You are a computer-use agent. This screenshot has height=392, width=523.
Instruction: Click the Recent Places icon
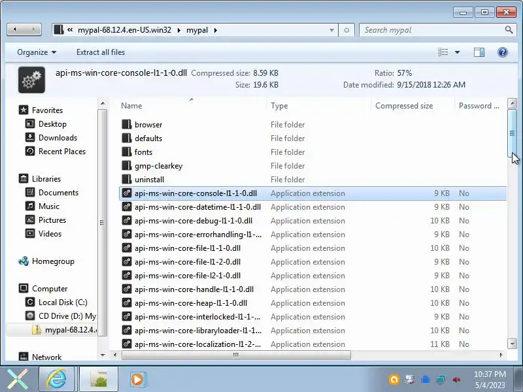[x=30, y=151]
